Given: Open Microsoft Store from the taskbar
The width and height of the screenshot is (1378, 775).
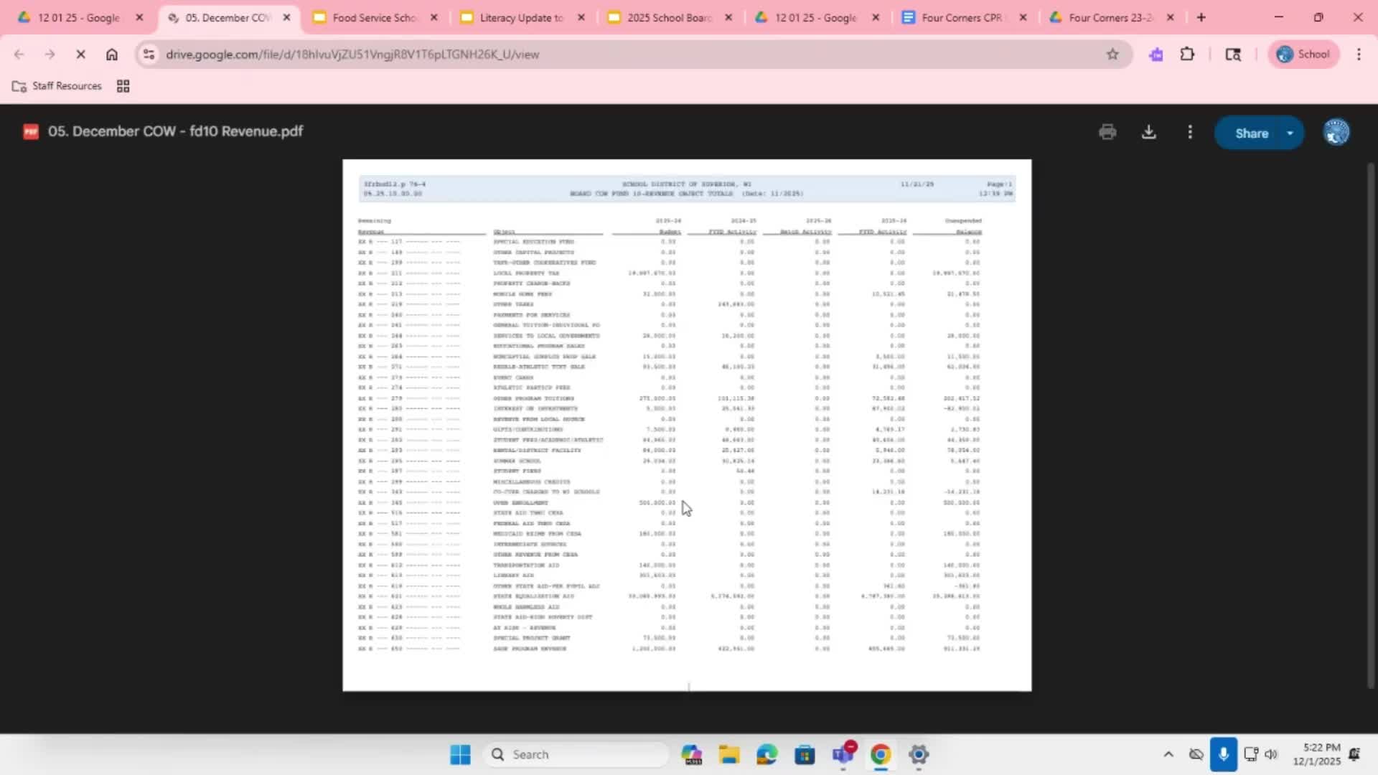Looking at the screenshot, I should point(805,754).
